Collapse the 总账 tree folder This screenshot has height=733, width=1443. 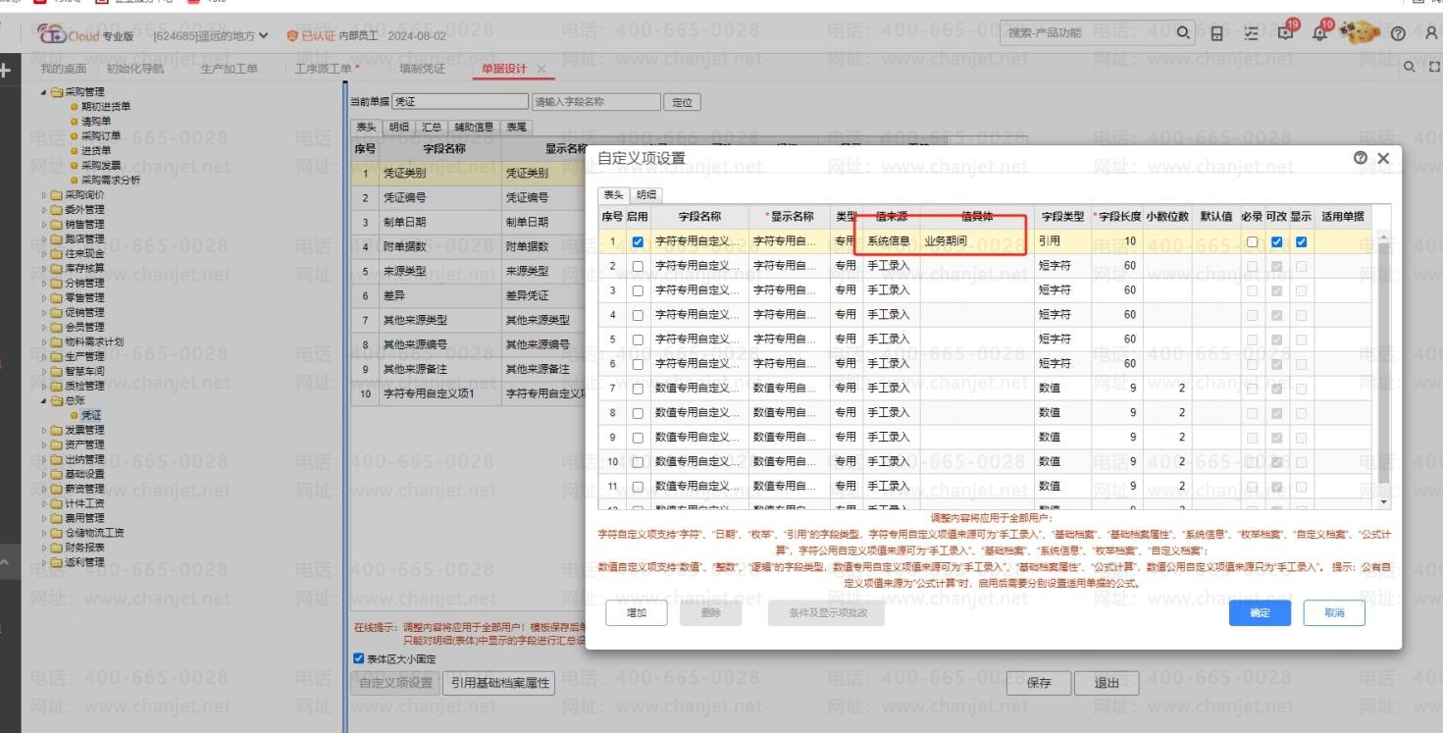43,400
